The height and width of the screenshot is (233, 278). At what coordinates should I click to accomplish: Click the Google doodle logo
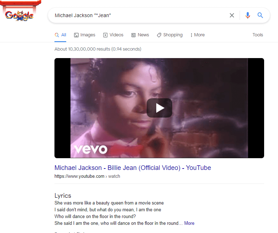point(19,16)
